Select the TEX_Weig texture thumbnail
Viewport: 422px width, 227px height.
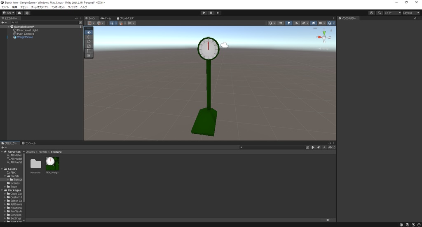(x=52, y=163)
